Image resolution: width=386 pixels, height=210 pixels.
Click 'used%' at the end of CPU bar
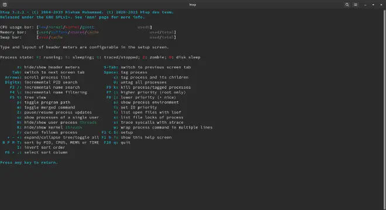143,27
